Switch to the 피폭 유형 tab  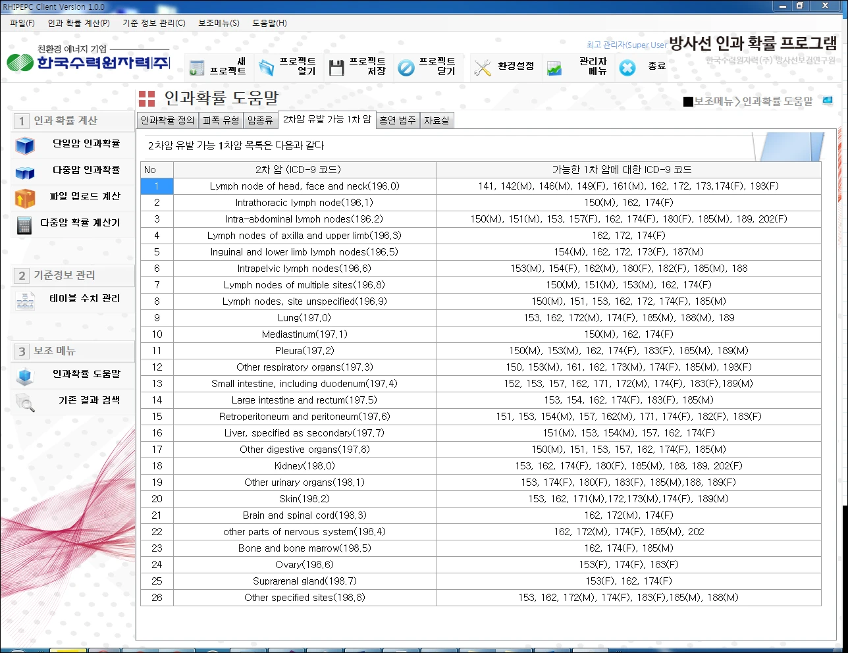(x=221, y=120)
